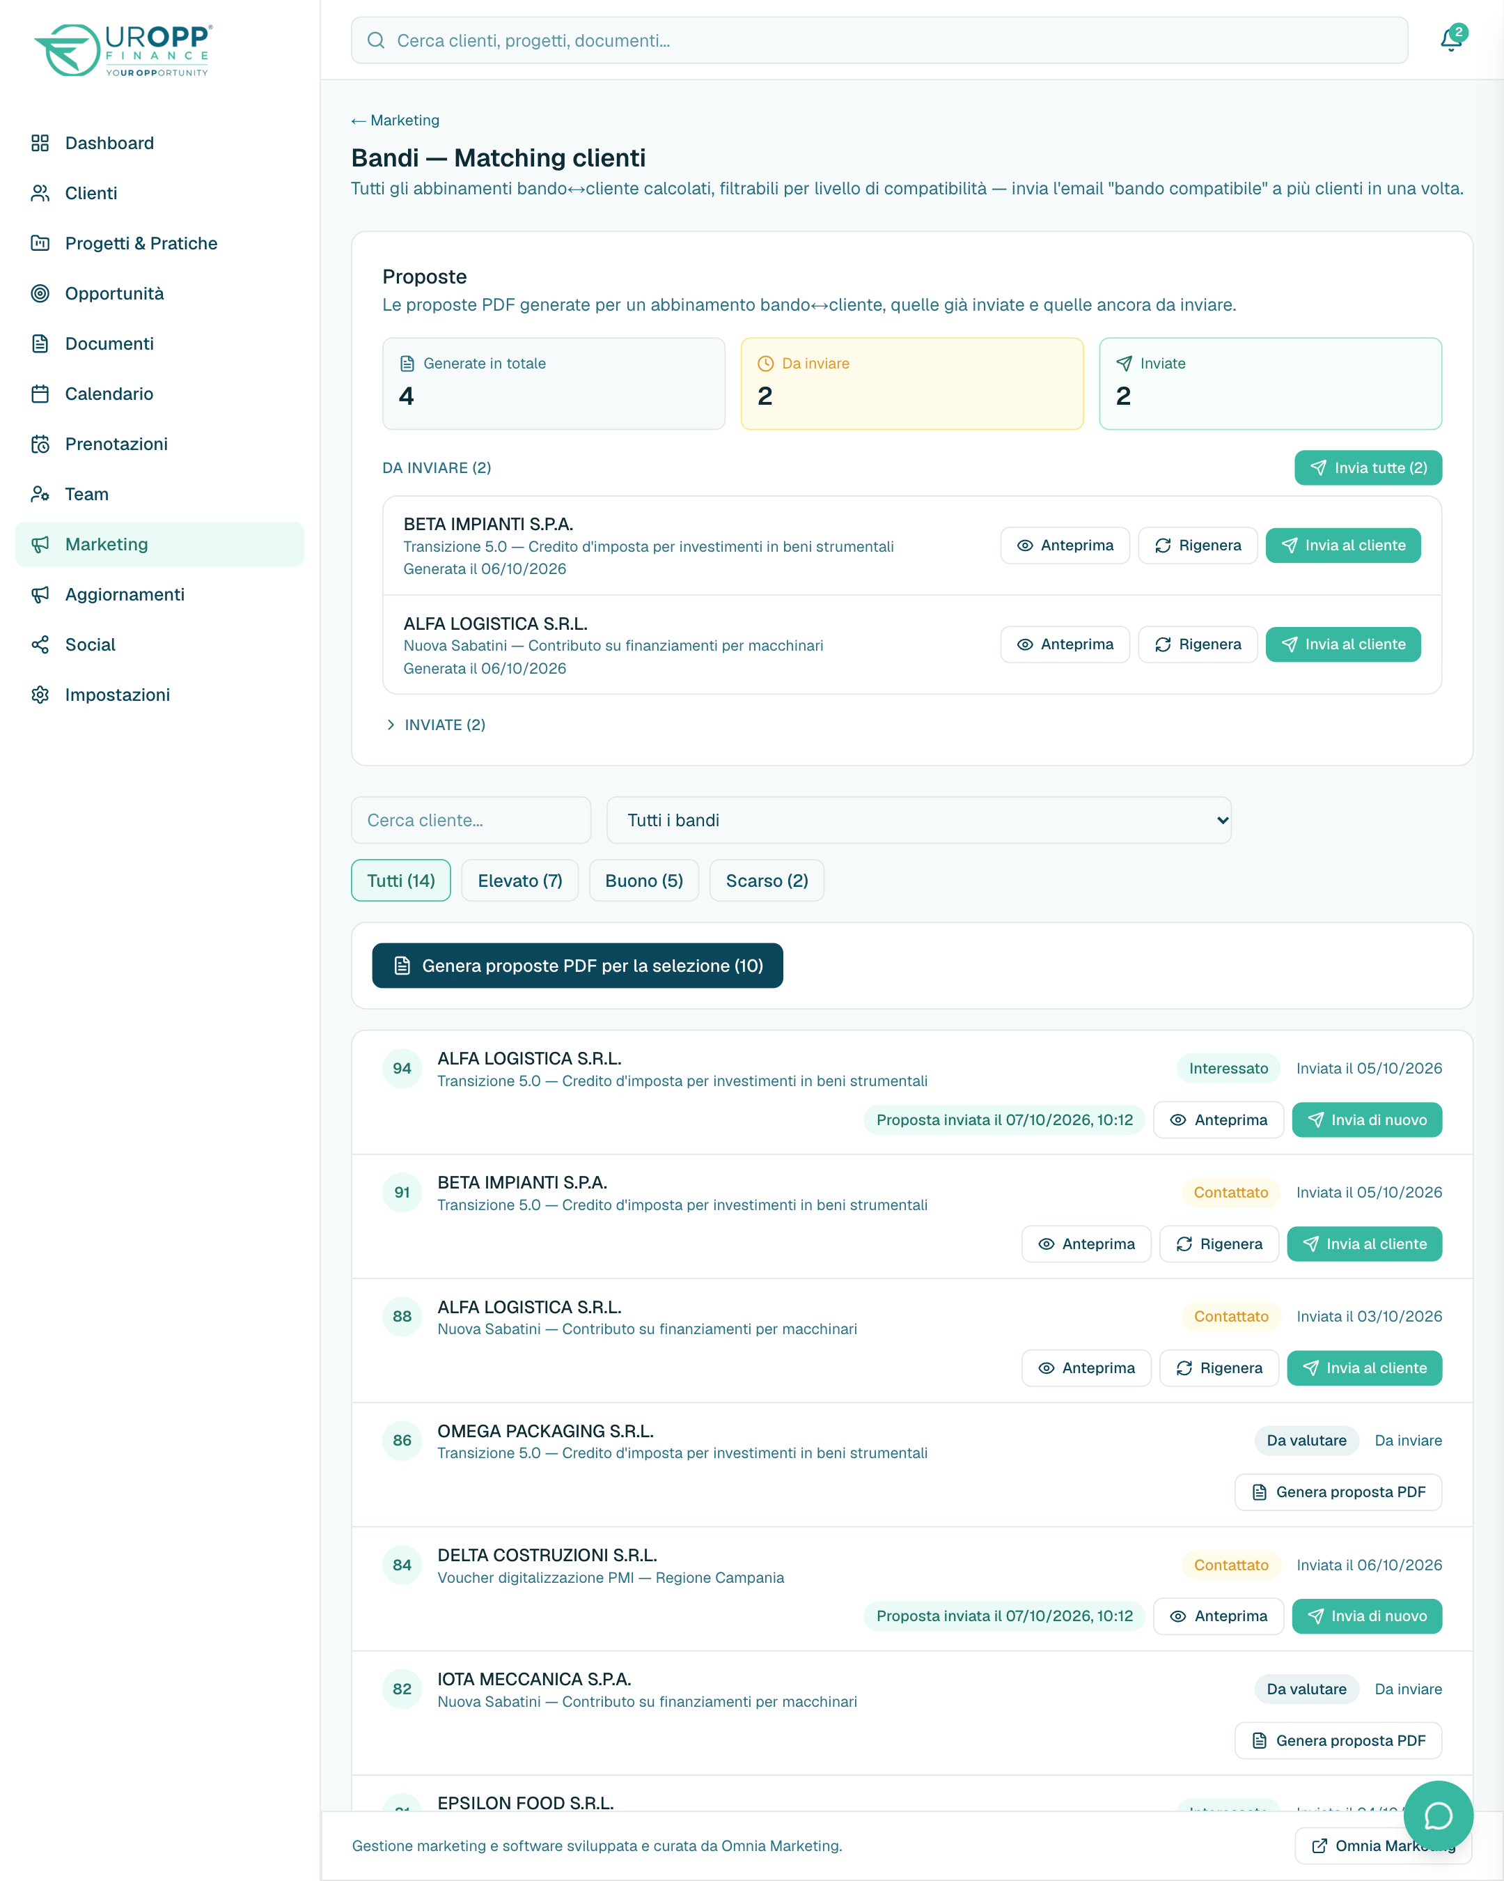1504x1881 pixels.
Task: Focus the Cerca cliente search field
Action: [471, 820]
